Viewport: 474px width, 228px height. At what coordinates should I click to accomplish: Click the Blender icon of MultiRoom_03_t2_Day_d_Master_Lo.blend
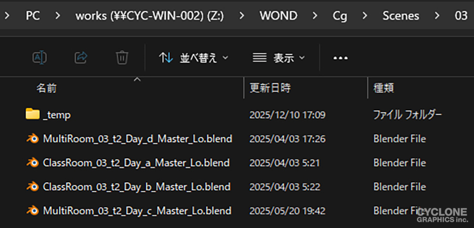(33, 139)
